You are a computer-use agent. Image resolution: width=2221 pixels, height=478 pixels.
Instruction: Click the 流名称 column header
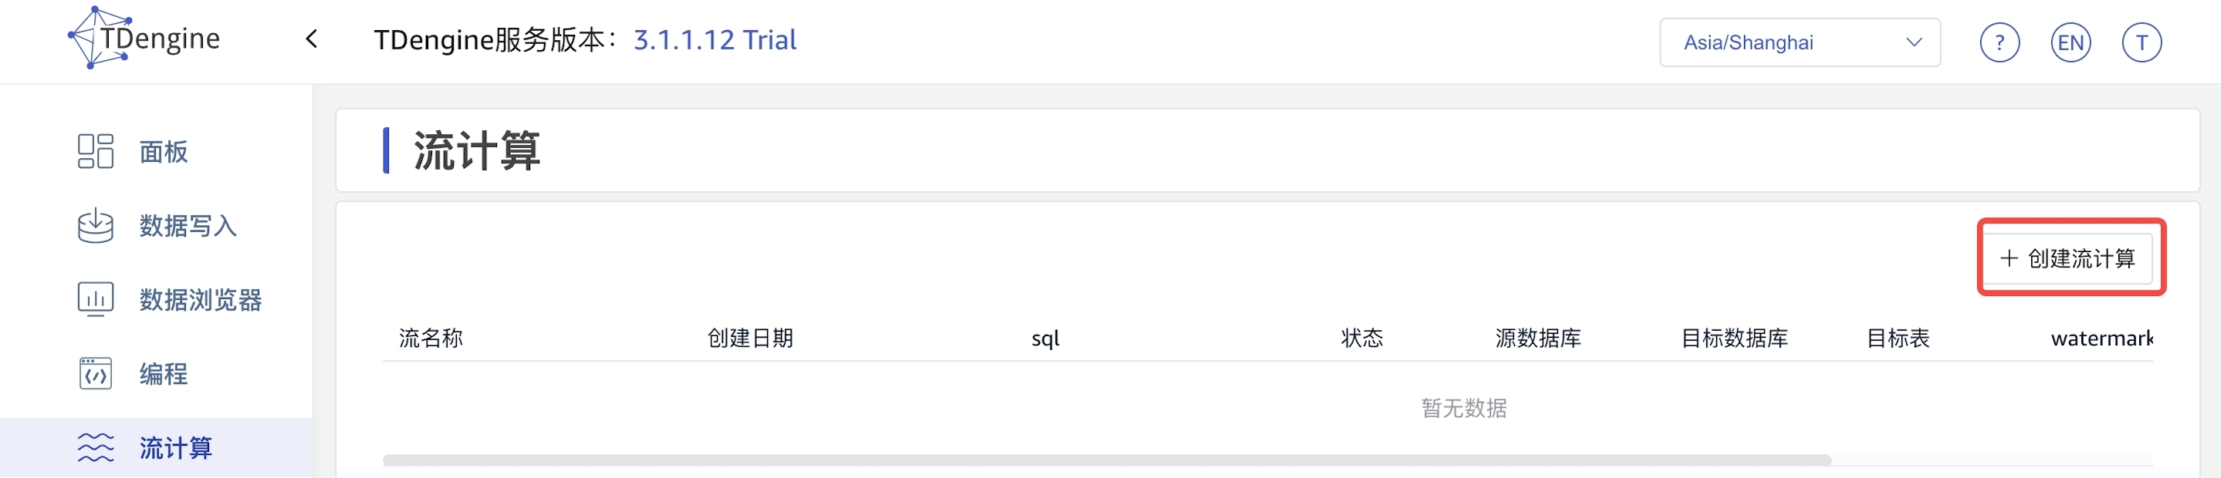pyautogui.click(x=431, y=338)
